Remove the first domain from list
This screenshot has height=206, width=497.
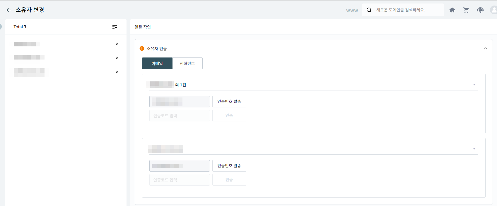pos(117,44)
